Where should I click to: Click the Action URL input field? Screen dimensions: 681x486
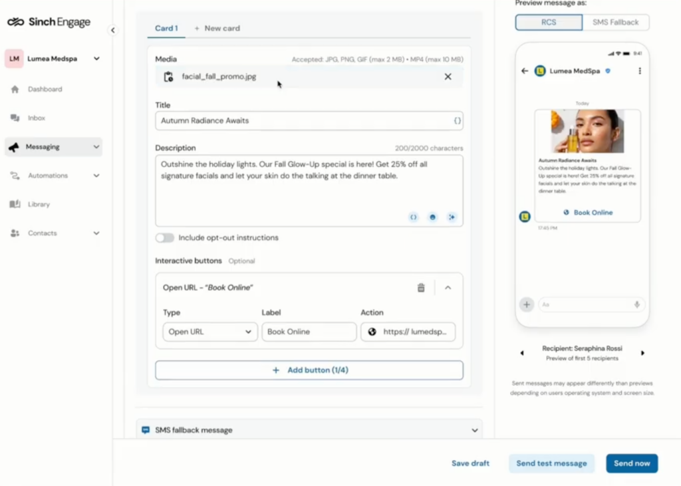coord(408,332)
